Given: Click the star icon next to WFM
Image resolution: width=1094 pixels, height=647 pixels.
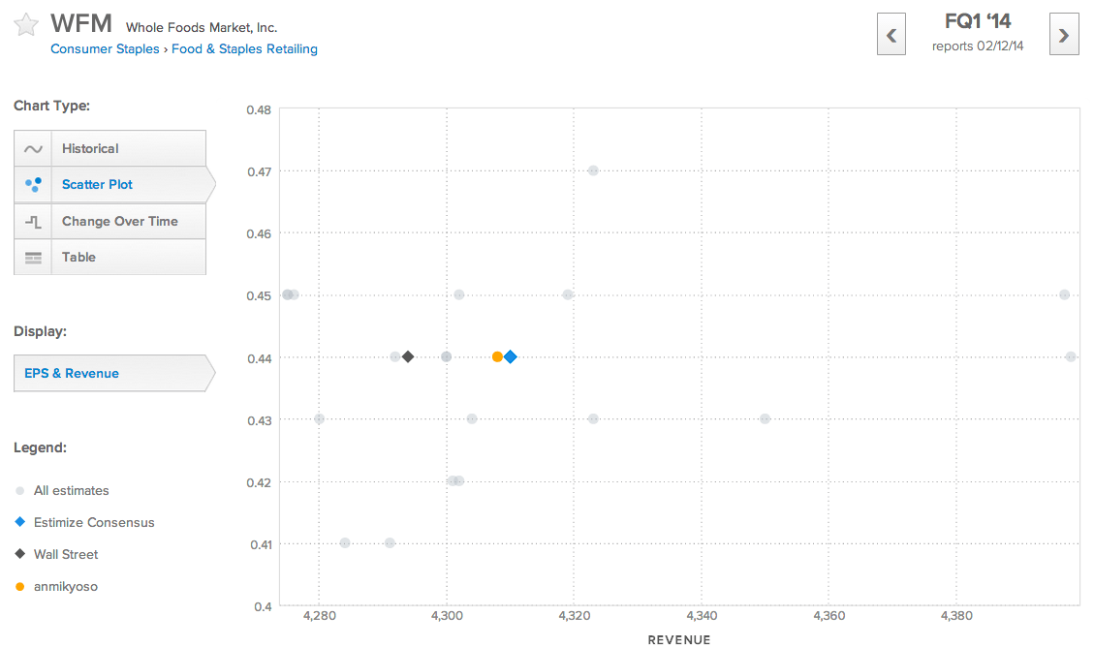Looking at the screenshot, I should [x=26, y=25].
